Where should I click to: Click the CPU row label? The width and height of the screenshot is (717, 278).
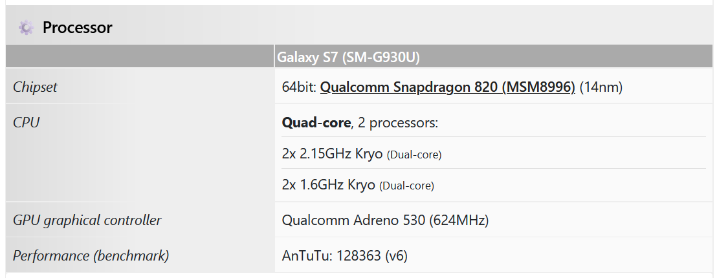[x=27, y=122]
